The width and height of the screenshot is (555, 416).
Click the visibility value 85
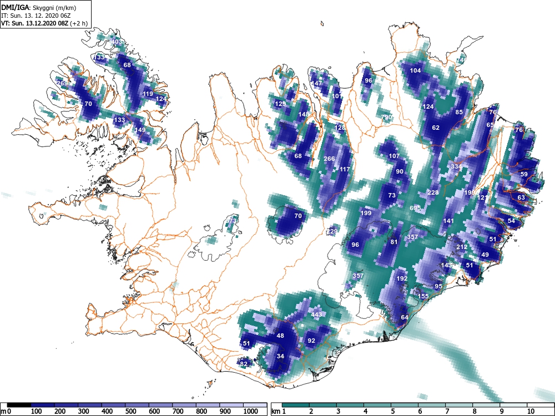point(459,112)
